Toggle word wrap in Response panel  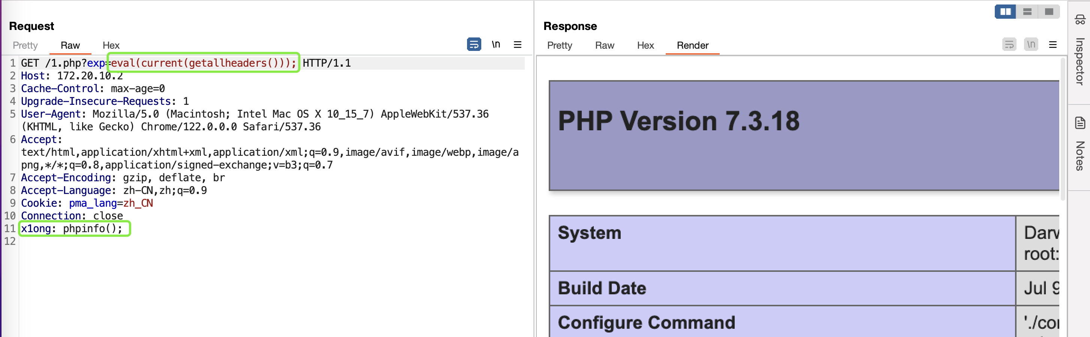[x=1009, y=45]
